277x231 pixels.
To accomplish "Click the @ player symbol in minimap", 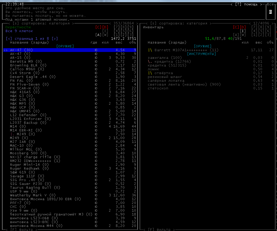I will coord(270,12).
